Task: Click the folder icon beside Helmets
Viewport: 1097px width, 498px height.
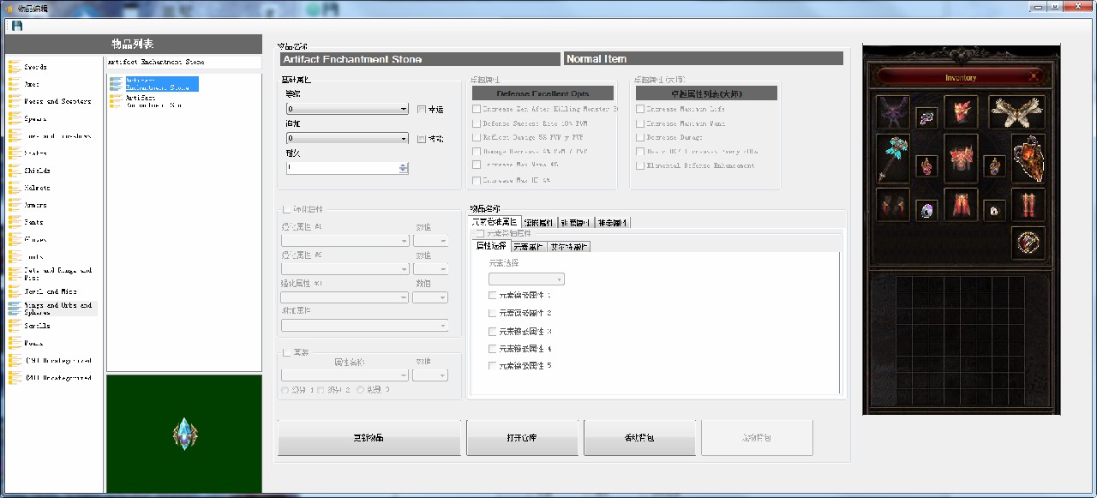Action: click(15, 188)
